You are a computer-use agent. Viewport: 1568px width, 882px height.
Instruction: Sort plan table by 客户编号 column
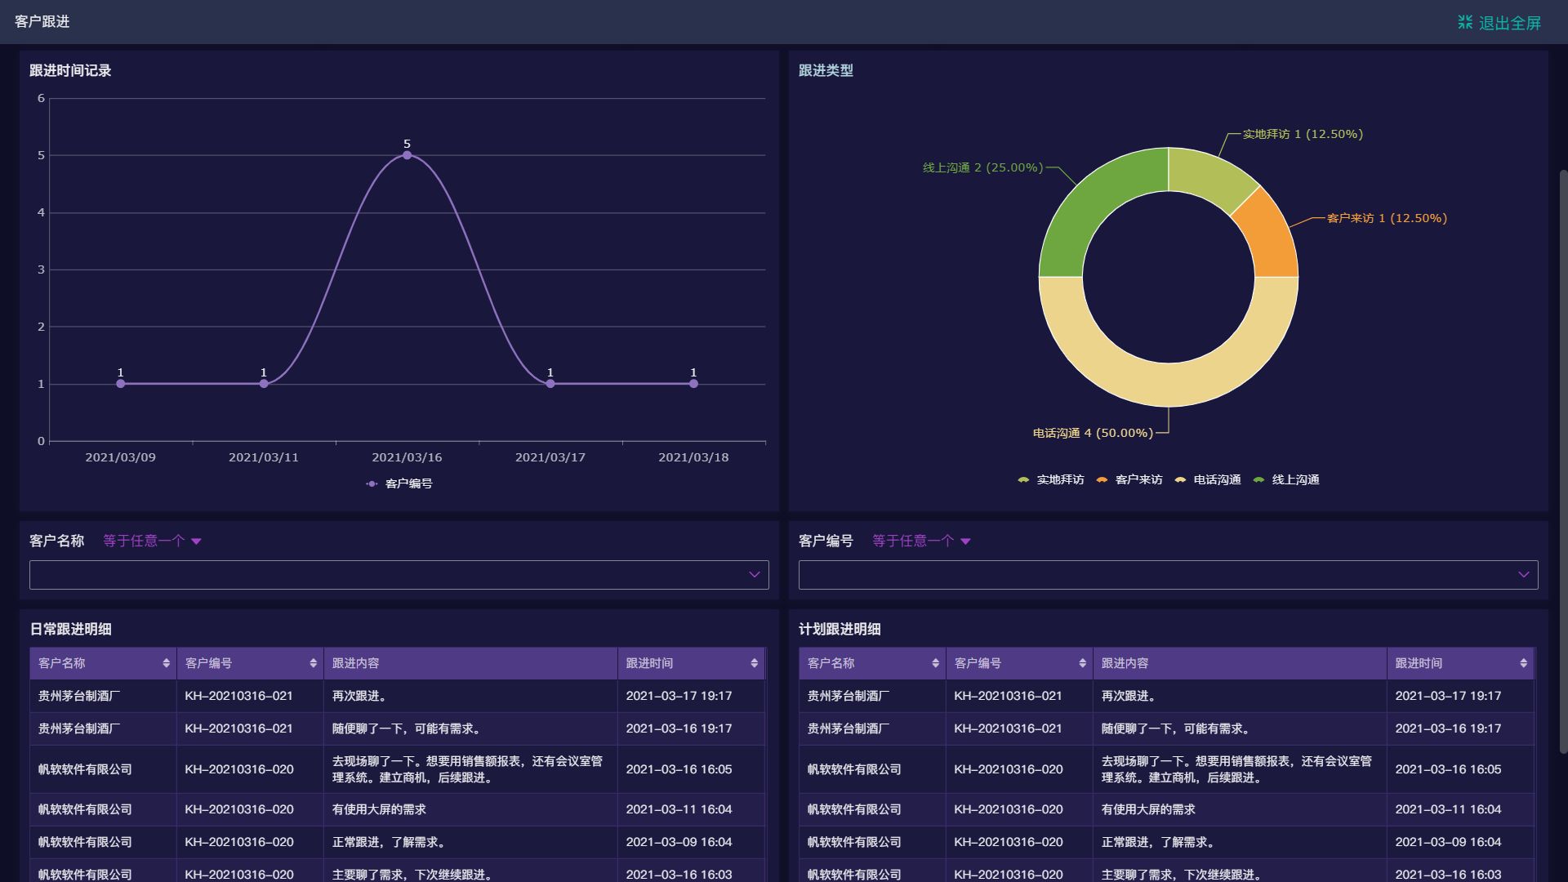pos(1082,663)
